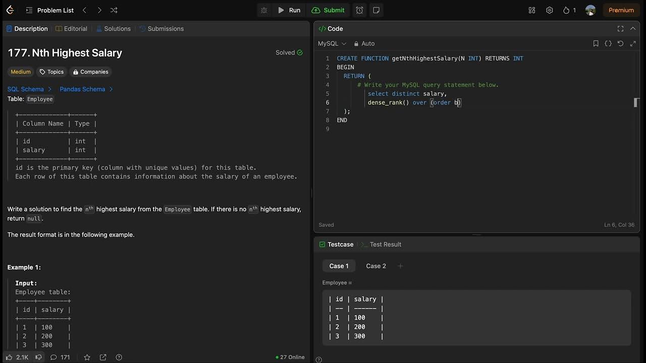Open the notes icon beside the timer

(x=376, y=10)
